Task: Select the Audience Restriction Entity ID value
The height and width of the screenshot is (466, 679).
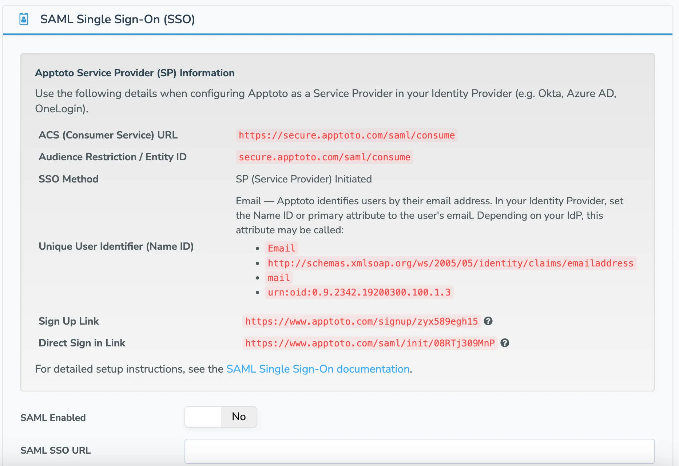Action: tap(324, 157)
